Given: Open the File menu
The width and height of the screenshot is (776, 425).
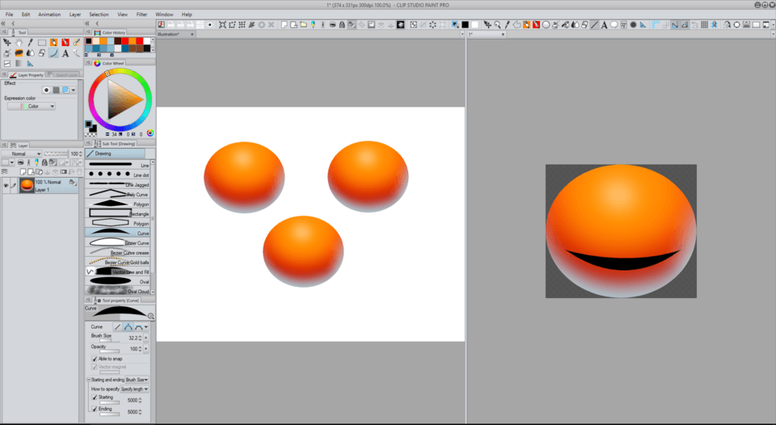Looking at the screenshot, I should tap(9, 15).
